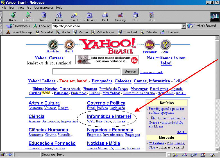Image resolution: width=220 pixels, height=158 pixels.
Task: Open Yellow Pages toolbar shortcut
Action: tap(103, 32)
